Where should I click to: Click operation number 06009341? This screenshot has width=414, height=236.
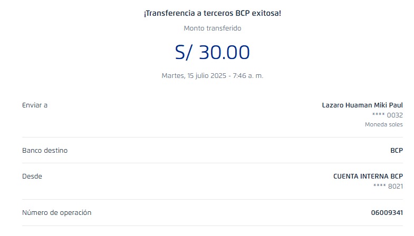[387, 213]
